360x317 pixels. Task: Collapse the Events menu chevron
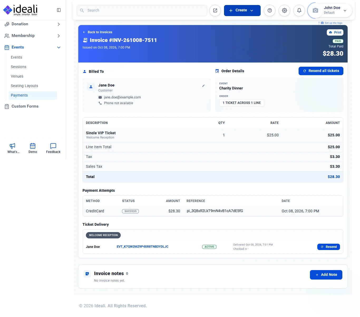[59, 47]
